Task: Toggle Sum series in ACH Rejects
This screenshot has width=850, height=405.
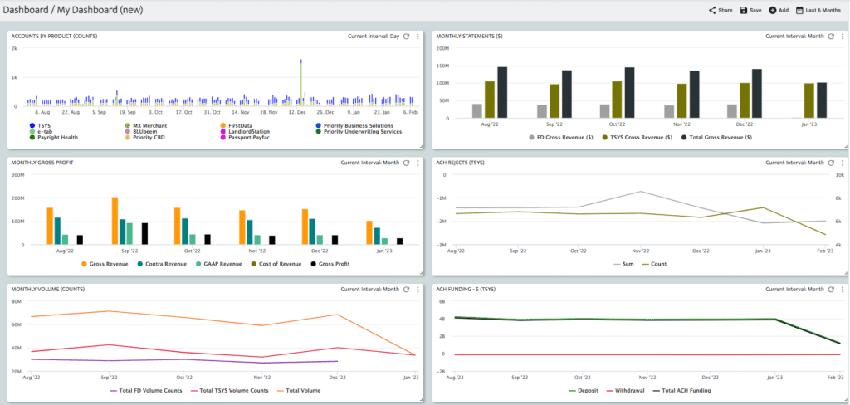Action: [x=624, y=264]
